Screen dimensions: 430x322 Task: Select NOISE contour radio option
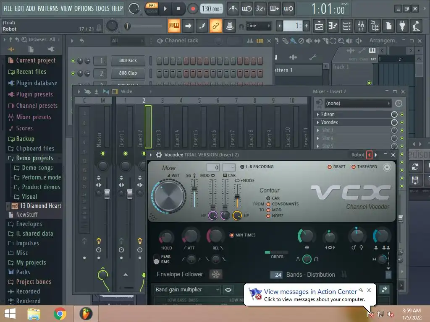click(268, 216)
